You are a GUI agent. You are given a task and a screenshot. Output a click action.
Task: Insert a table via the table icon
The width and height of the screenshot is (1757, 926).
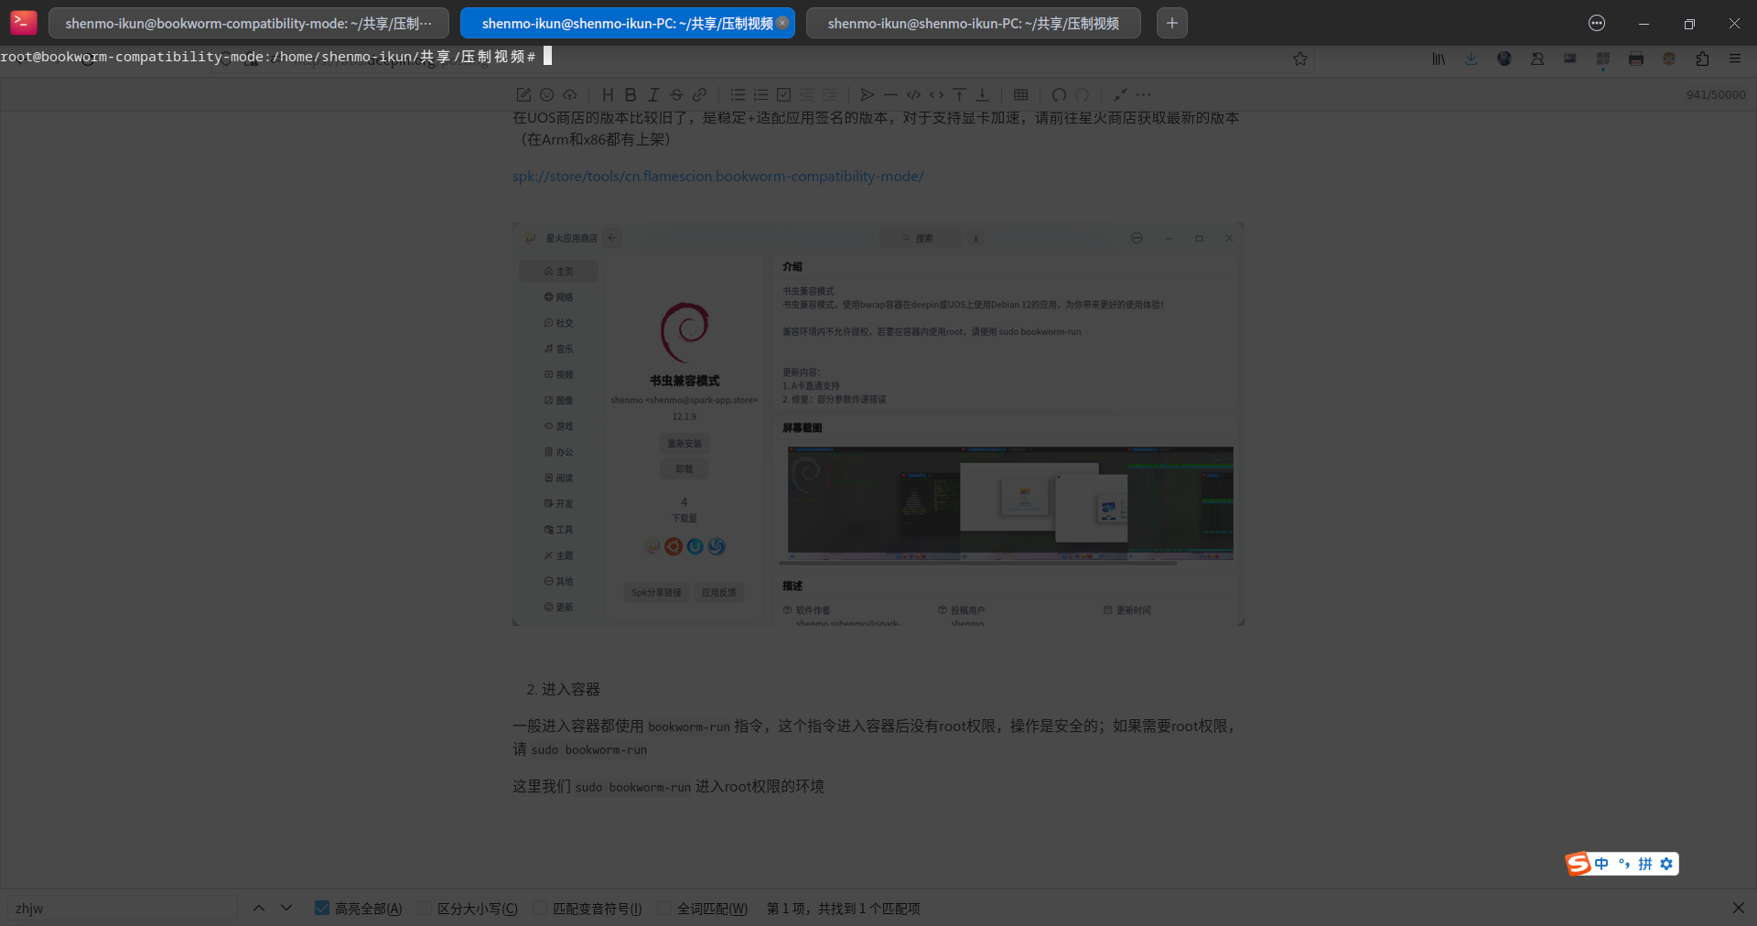click(x=1021, y=94)
